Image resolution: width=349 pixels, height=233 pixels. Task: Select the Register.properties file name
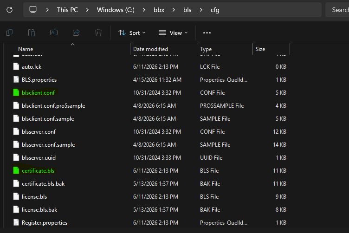(x=45, y=223)
